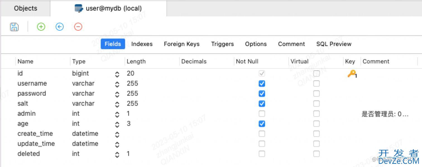The height and width of the screenshot is (167, 422).
Task: Enable Not Null for admin field
Action: click(x=262, y=114)
